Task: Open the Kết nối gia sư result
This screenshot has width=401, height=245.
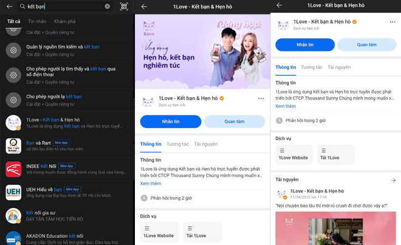Action: coord(67,216)
